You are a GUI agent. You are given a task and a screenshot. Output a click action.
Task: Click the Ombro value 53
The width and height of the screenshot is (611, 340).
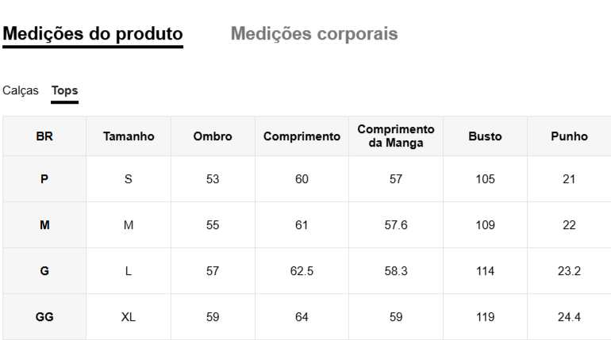(x=213, y=179)
